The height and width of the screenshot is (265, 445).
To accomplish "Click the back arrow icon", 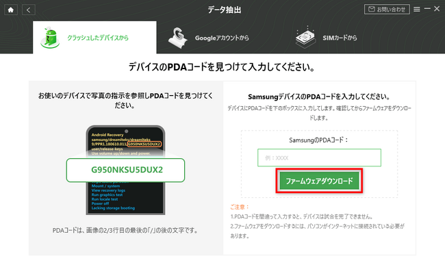I will [x=28, y=10].
